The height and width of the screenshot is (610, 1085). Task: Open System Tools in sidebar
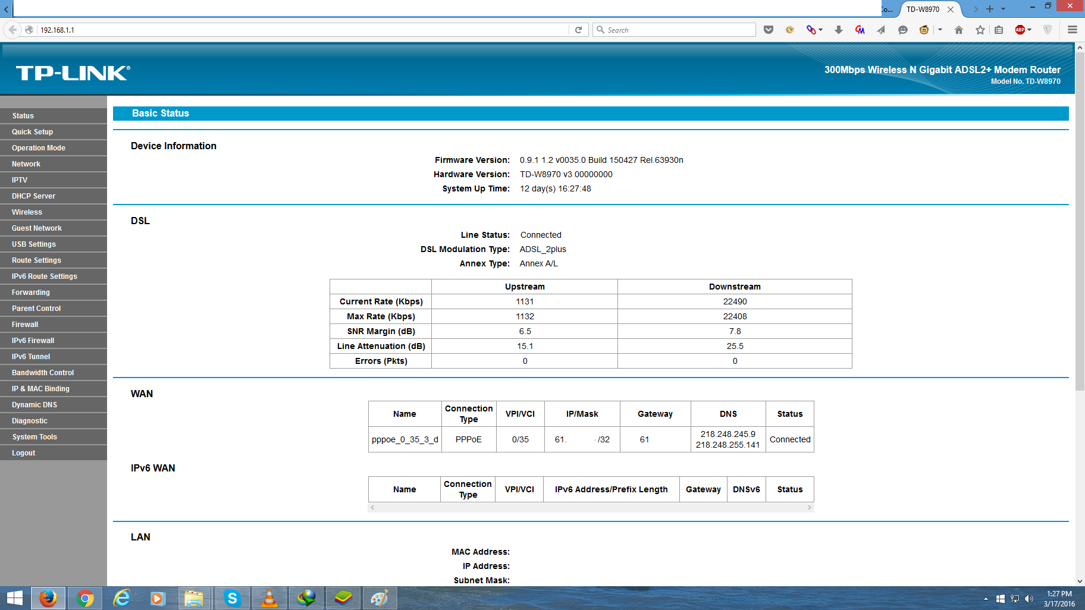(35, 437)
